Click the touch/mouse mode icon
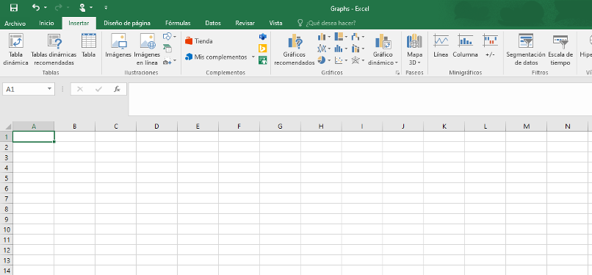592x275 pixels. pos(83,7)
